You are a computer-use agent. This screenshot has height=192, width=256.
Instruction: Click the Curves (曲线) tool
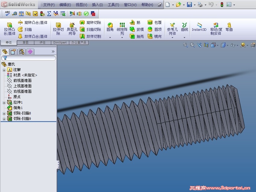[185, 27]
